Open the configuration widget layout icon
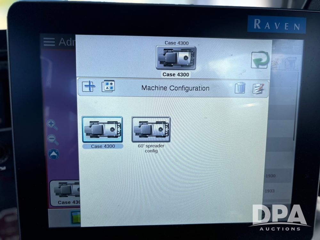This screenshot has height=240, width=320. (x=108, y=86)
